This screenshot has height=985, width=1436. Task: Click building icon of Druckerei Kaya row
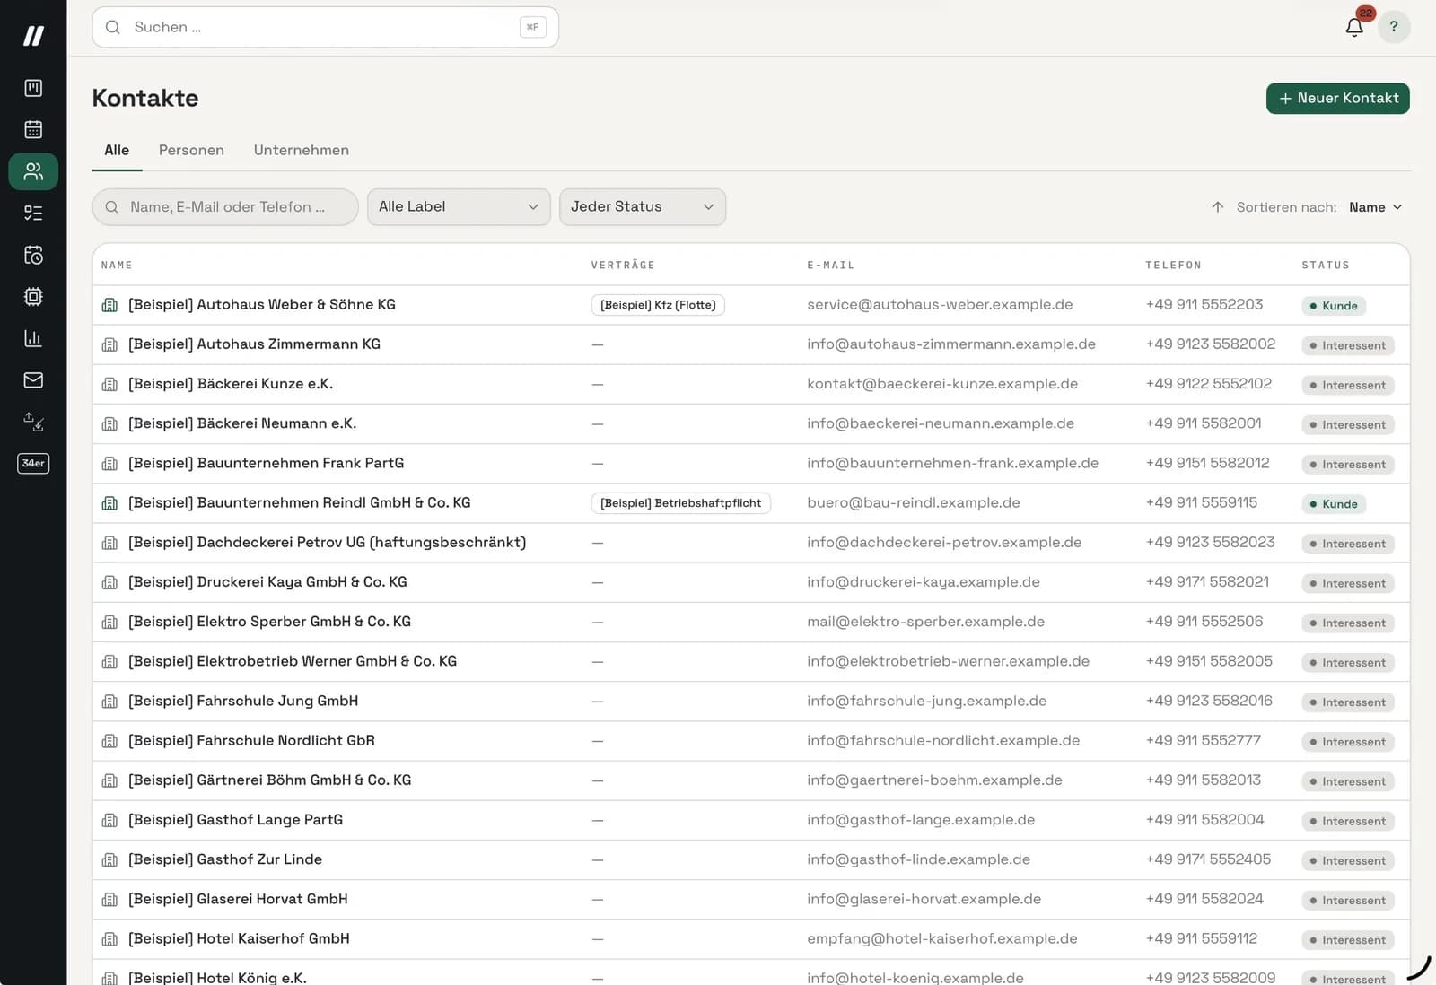tap(109, 582)
